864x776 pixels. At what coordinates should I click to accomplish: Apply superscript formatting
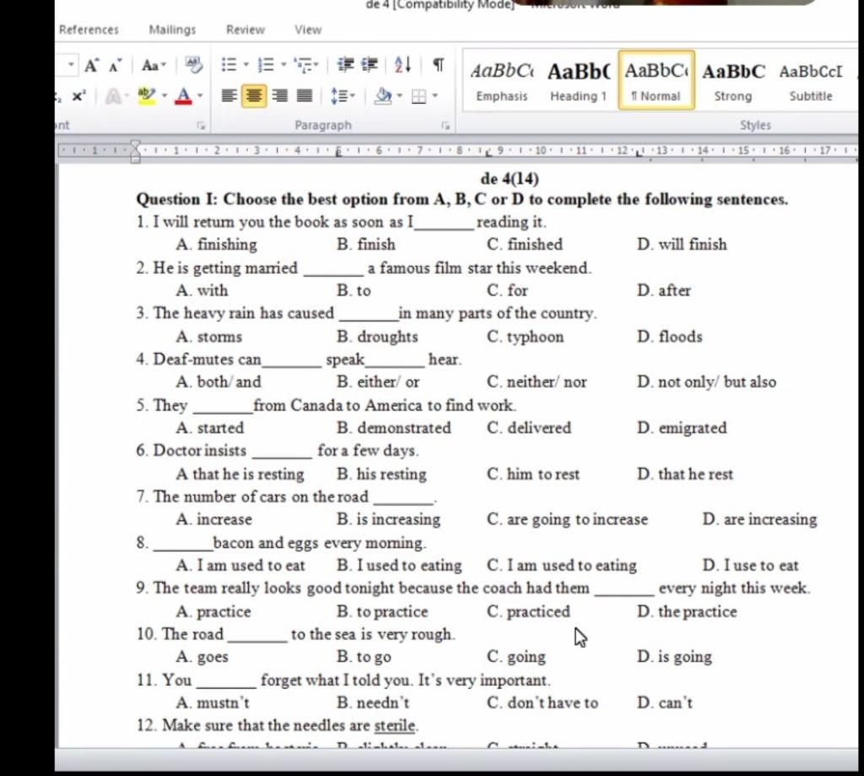click(78, 96)
